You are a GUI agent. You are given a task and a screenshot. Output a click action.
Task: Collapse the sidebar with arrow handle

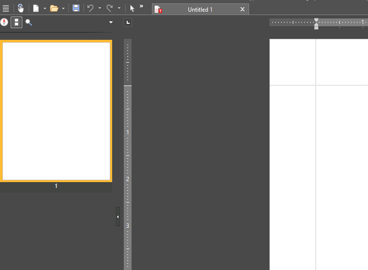click(117, 217)
